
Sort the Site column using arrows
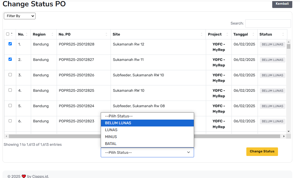pyautogui.click(x=201, y=34)
